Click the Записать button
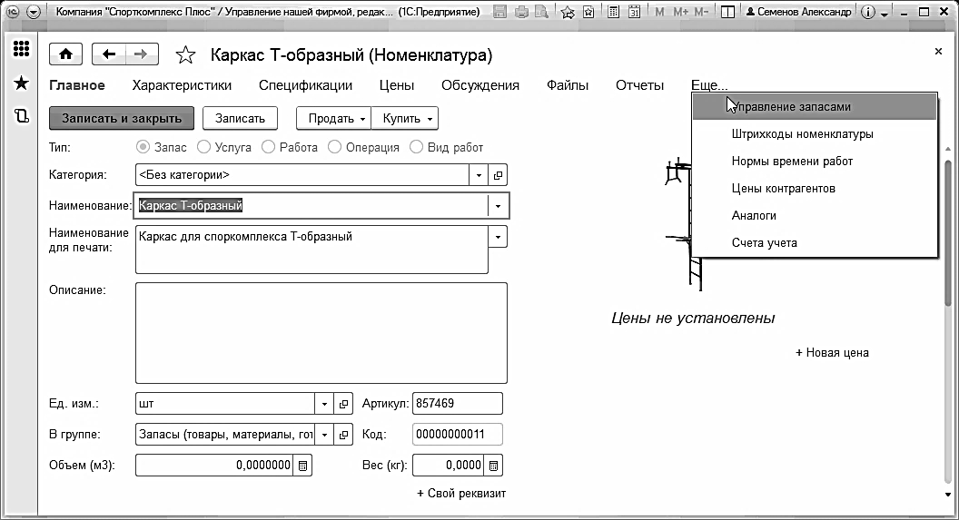This screenshot has width=959, height=520. coord(240,119)
